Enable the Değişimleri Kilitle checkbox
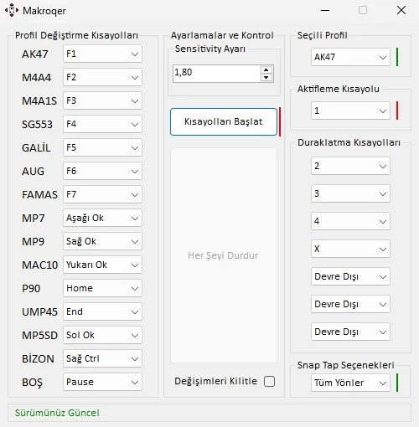 pyautogui.click(x=269, y=381)
